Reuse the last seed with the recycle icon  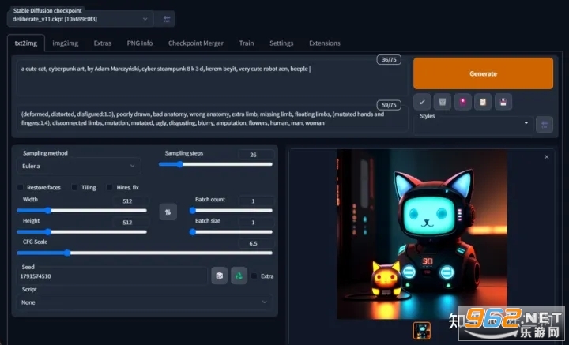pos(239,276)
